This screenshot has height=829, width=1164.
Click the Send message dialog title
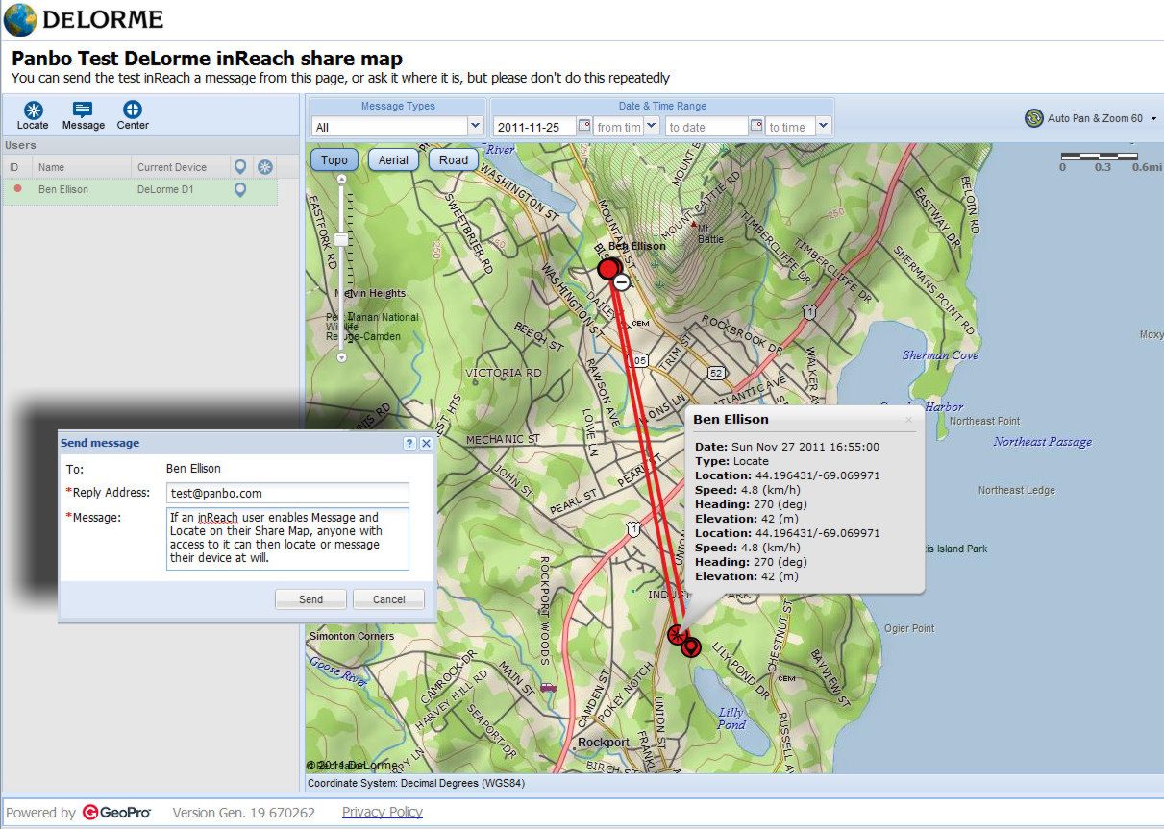click(x=100, y=443)
